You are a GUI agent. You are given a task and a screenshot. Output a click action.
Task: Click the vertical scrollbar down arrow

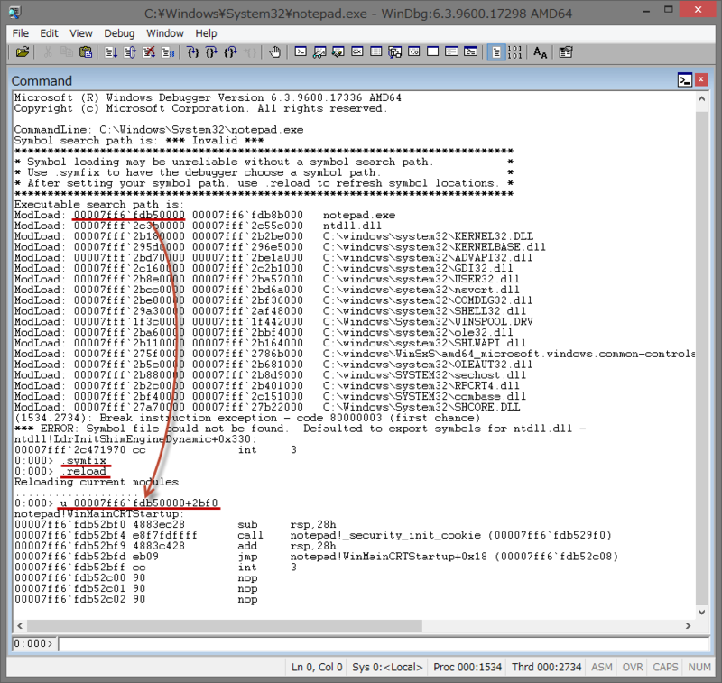[702, 612]
